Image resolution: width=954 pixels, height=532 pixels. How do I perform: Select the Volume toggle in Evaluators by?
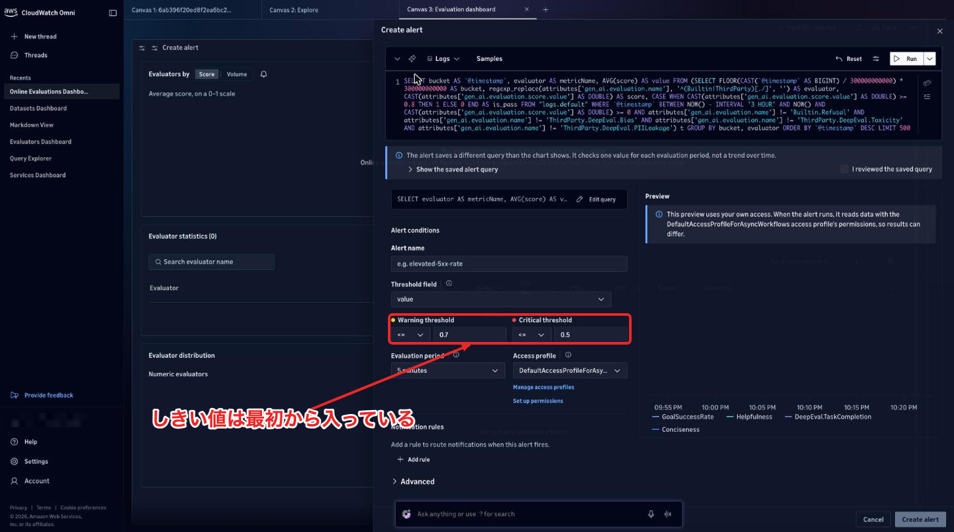(x=237, y=74)
